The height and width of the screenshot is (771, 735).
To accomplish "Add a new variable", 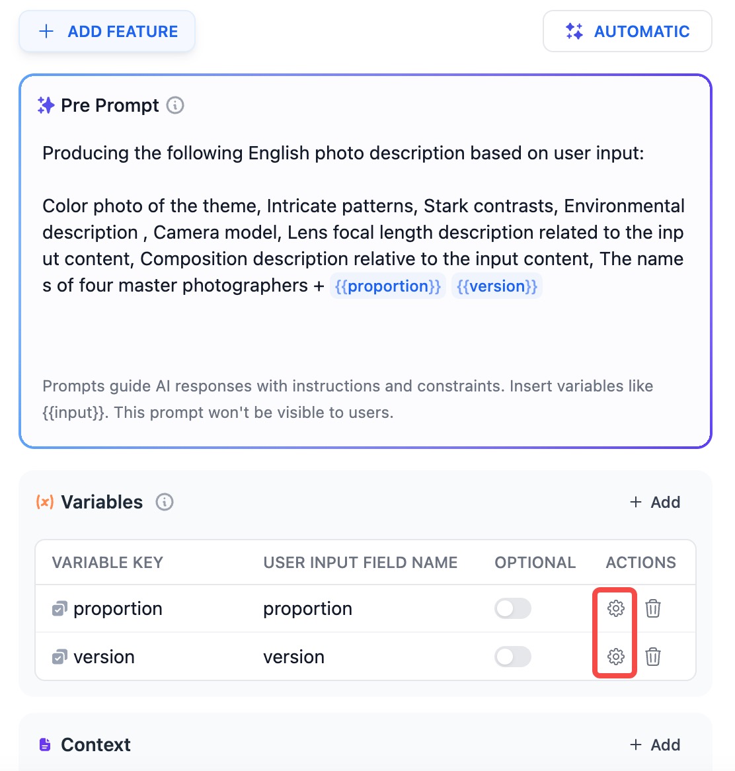I will click(655, 502).
